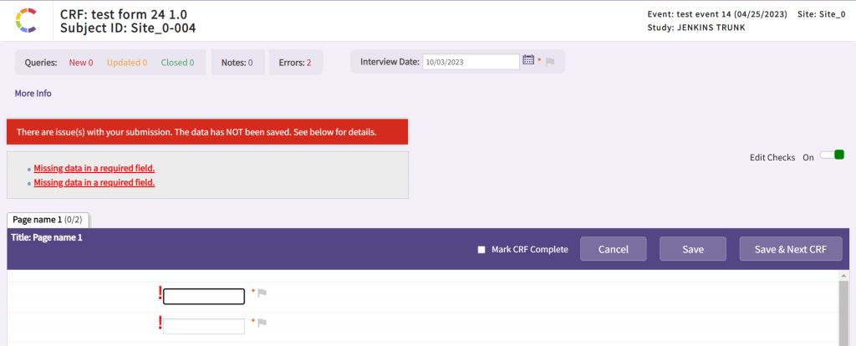
Task: Click the flag icon beside Interview Date
Action: 550,61
